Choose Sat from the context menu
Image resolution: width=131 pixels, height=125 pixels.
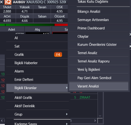coord(37,46)
